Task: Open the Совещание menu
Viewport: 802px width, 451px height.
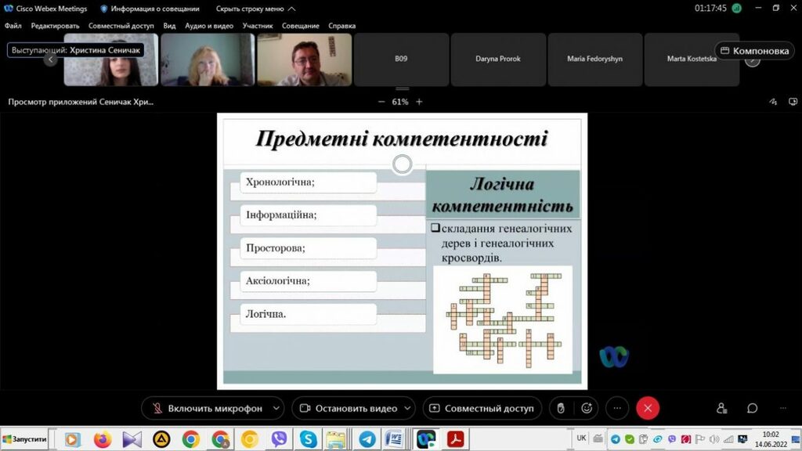Action: click(x=301, y=26)
